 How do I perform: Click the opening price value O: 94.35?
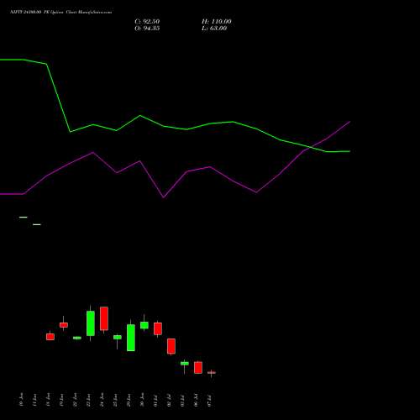pyautogui.click(x=147, y=29)
